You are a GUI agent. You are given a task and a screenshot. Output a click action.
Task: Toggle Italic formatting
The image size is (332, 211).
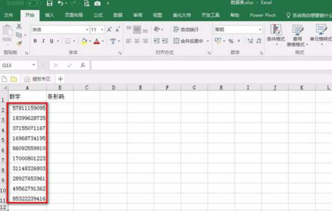point(43,41)
